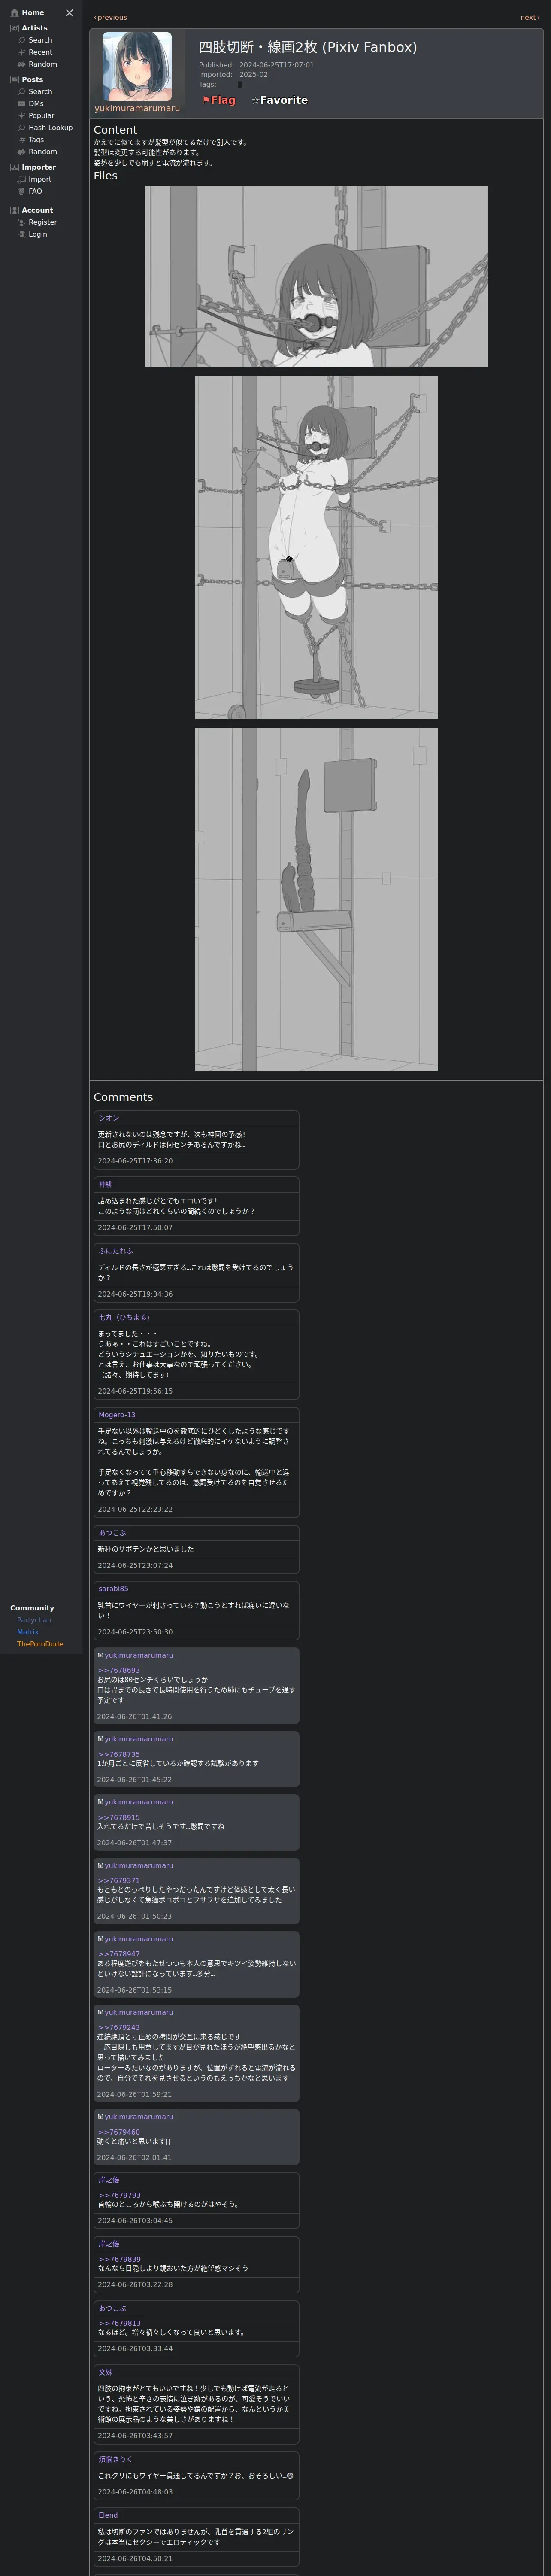Image resolution: width=551 pixels, height=2576 pixels.
Task: Open the FAQ page in sidebar
Action: (x=30, y=191)
